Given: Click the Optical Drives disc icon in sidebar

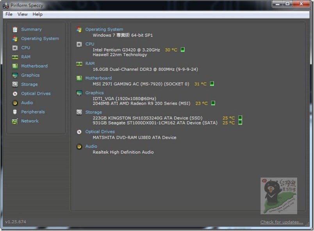Looking at the screenshot, I should click(x=15, y=94).
